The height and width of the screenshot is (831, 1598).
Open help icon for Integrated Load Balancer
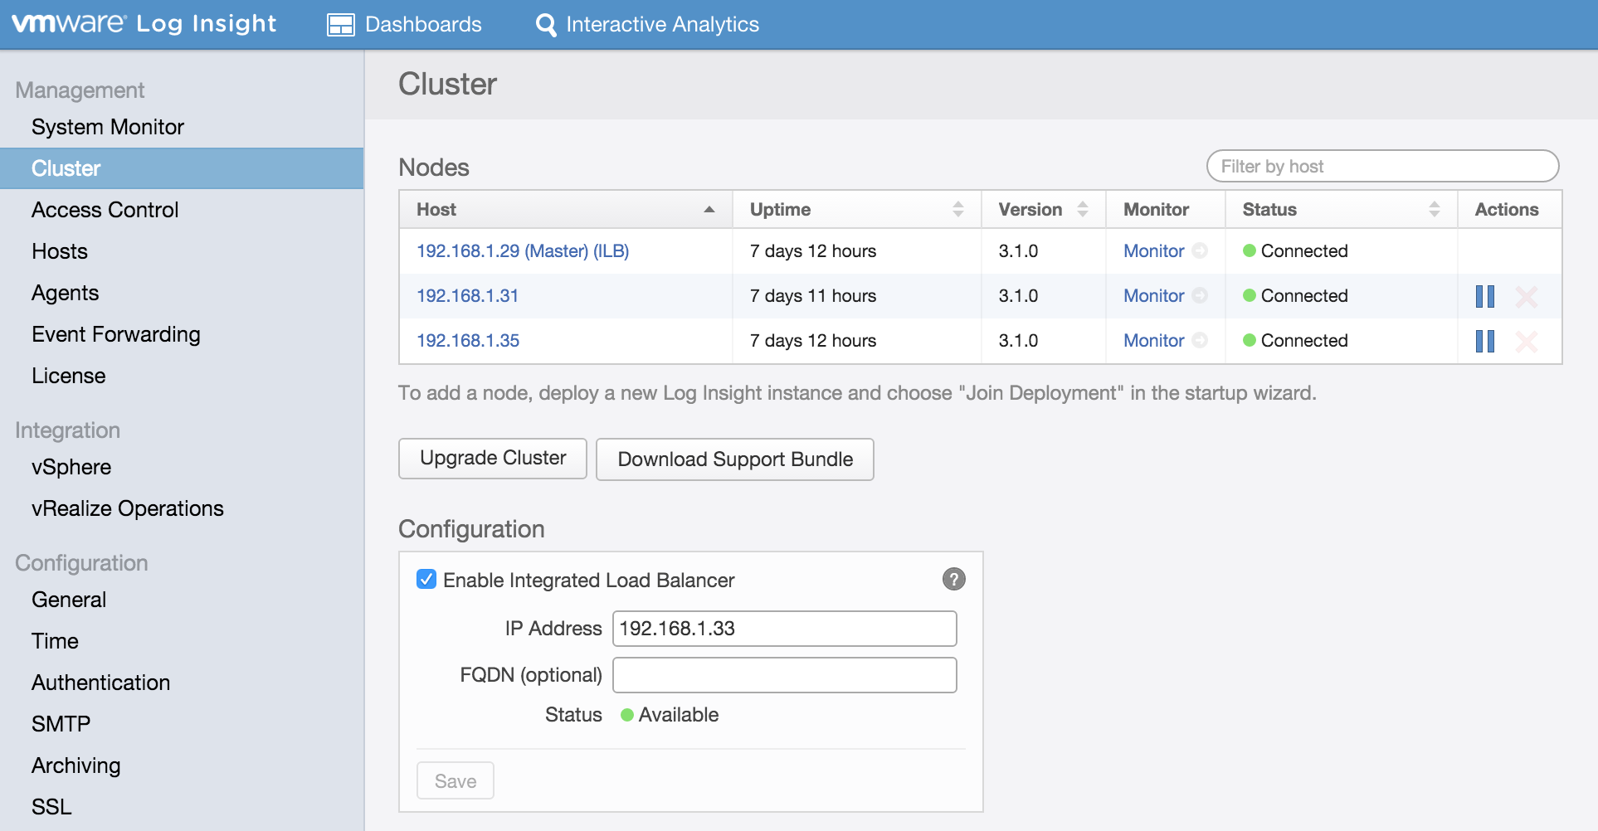pyautogui.click(x=953, y=579)
